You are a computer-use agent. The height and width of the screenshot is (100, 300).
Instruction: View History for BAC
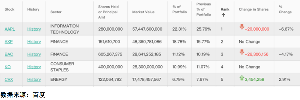[x=34, y=54]
